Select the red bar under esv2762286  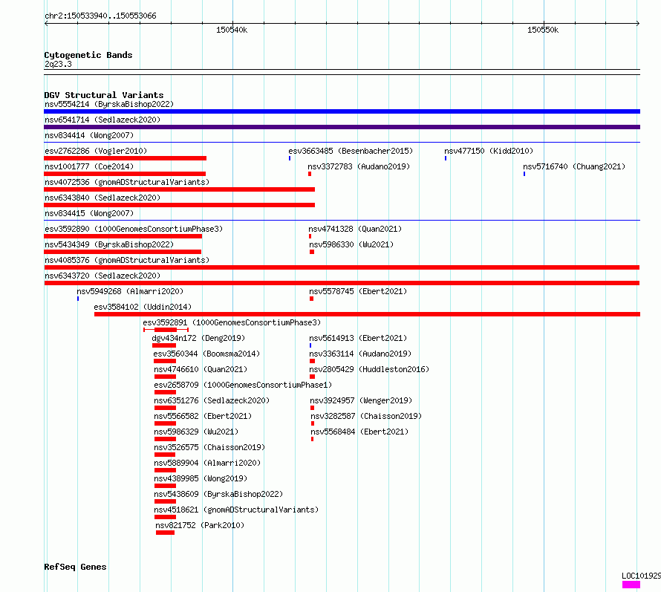tap(126, 158)
